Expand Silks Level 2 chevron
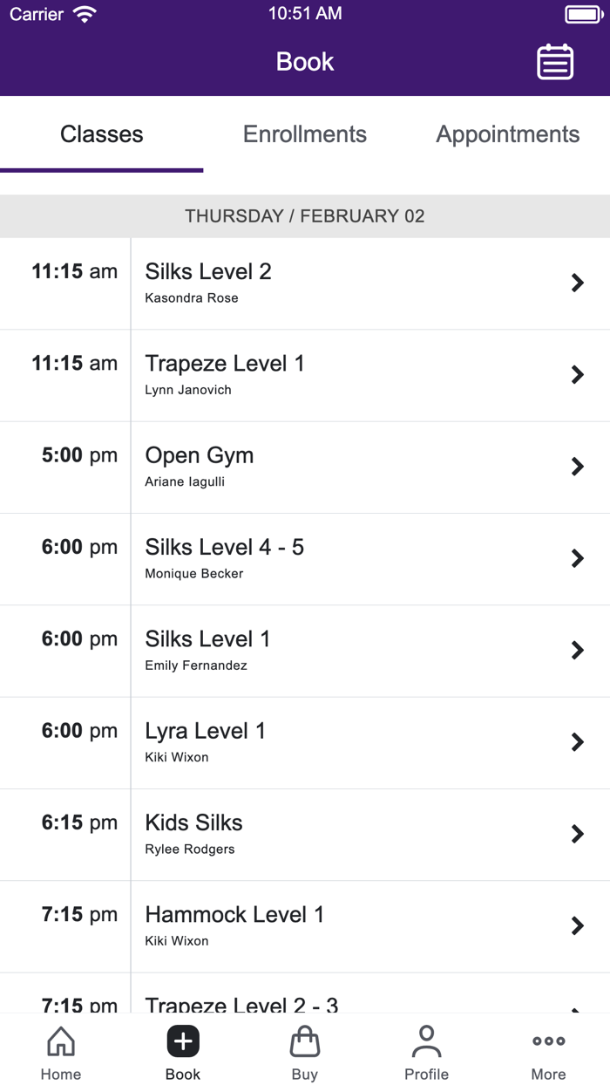 (x=577, y=283)
